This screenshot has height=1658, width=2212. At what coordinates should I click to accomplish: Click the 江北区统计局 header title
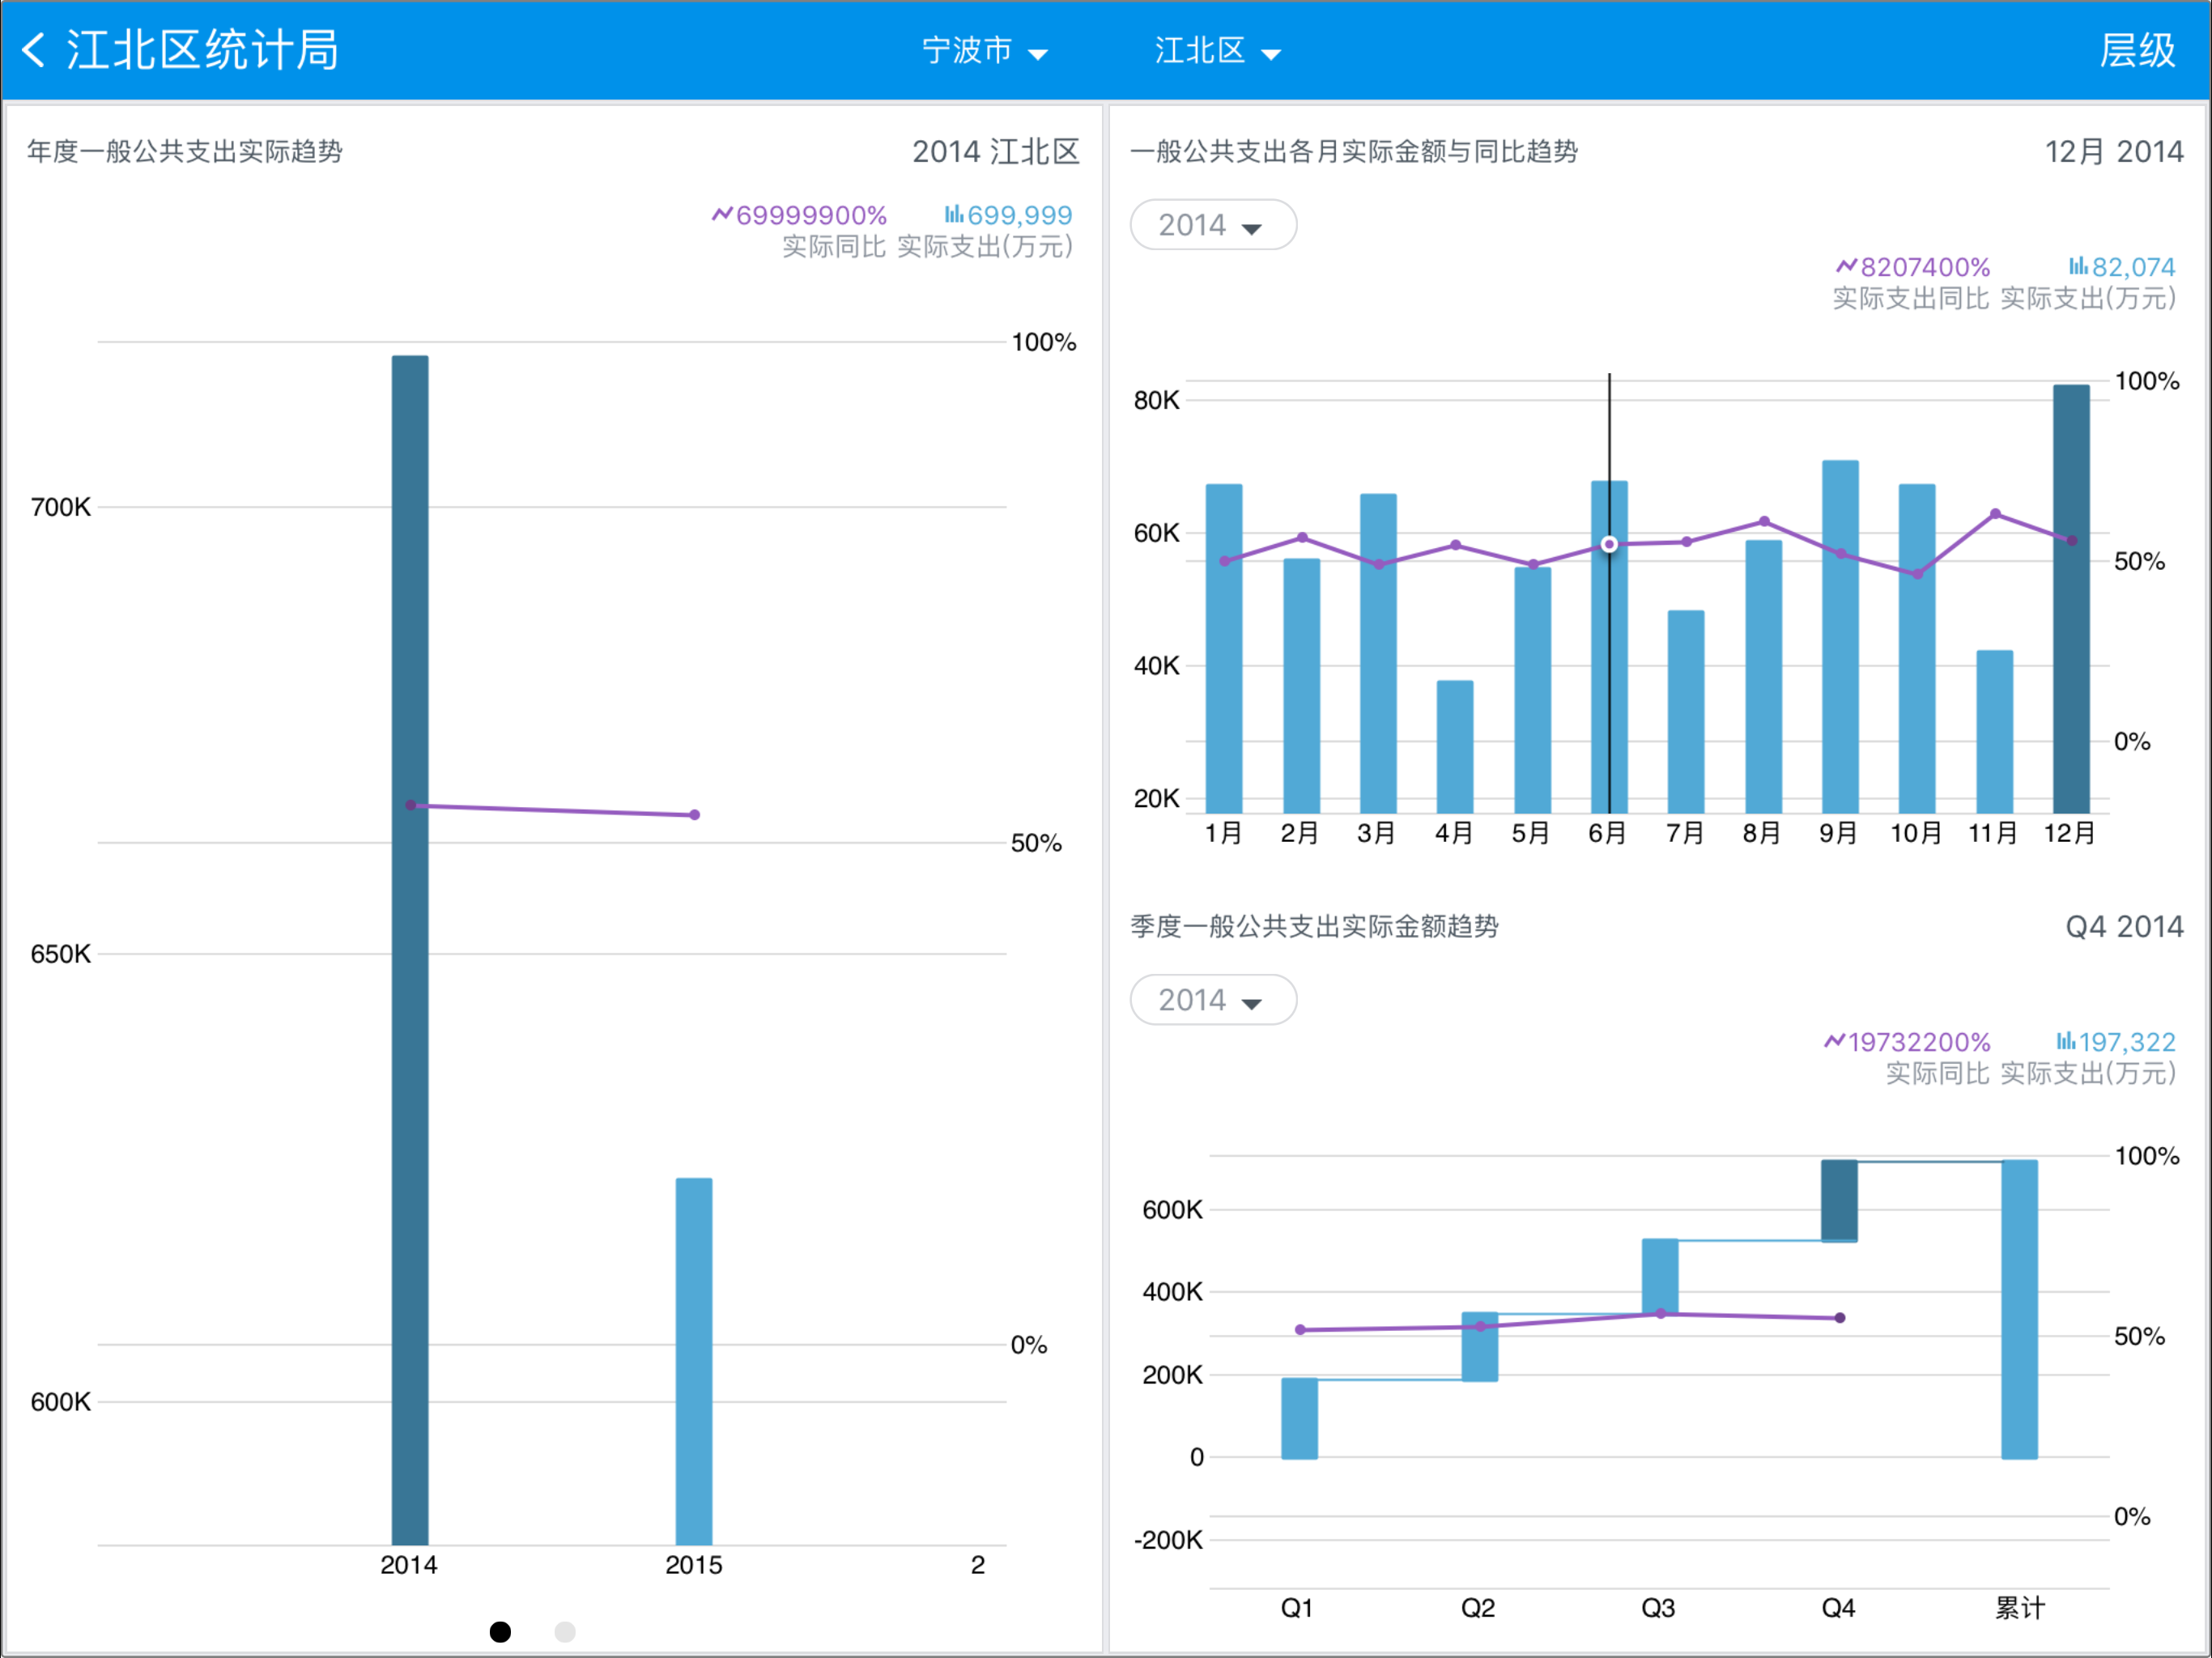pyautogui.click(x=203, y=50)
